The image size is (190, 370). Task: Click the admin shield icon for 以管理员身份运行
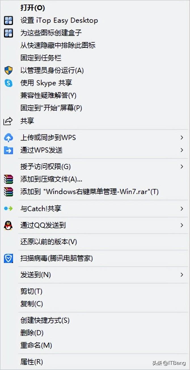tap(8, 70)
